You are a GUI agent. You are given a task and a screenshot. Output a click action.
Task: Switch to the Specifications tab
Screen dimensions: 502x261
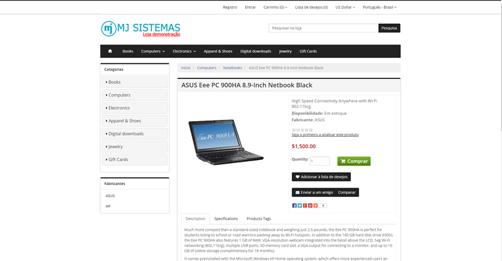(226, 219)
